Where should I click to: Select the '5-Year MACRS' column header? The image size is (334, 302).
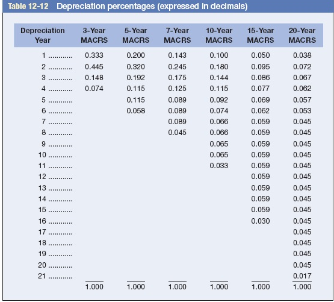135,35
